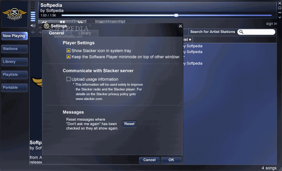Skip forward to next track

coord(80,21)
